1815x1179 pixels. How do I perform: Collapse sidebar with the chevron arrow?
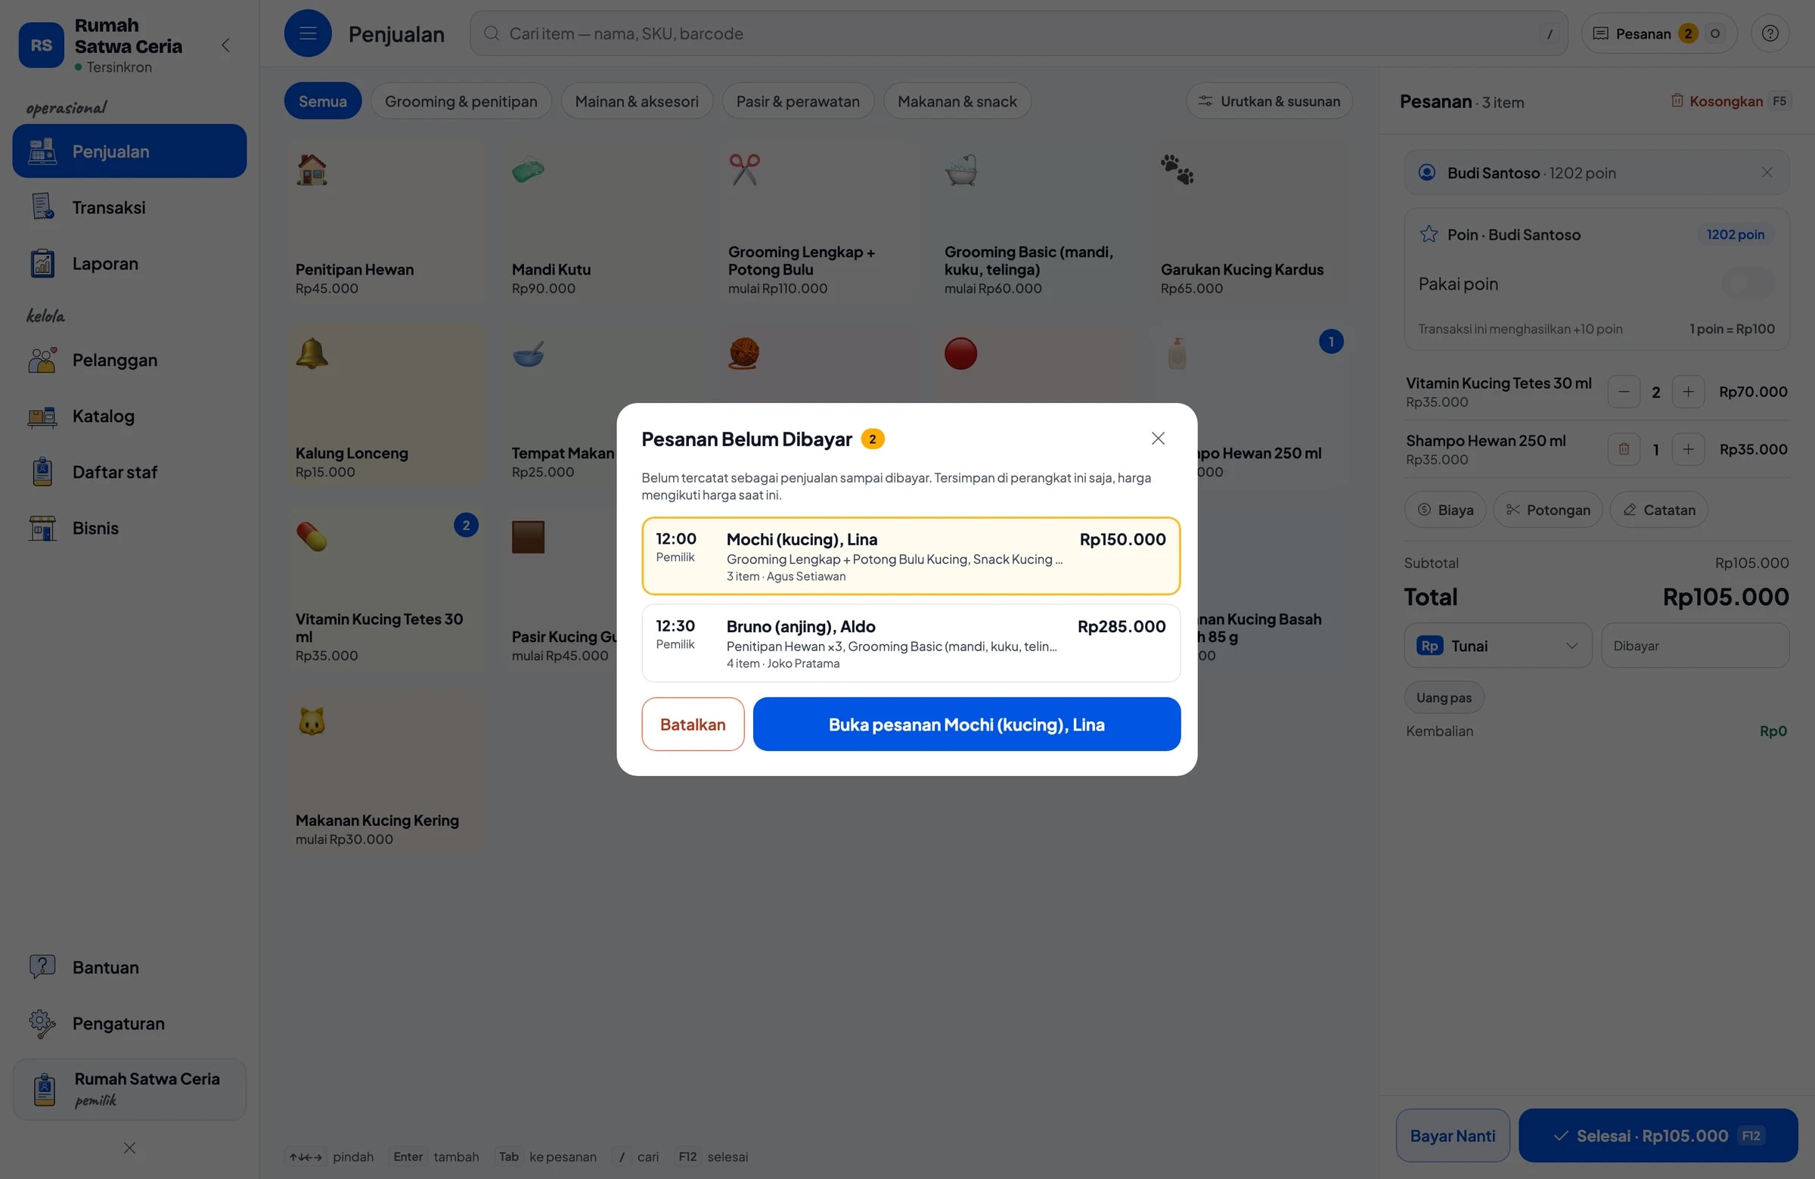225,45
